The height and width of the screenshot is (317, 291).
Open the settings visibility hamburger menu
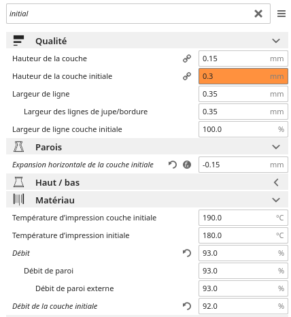pos(281,14)
